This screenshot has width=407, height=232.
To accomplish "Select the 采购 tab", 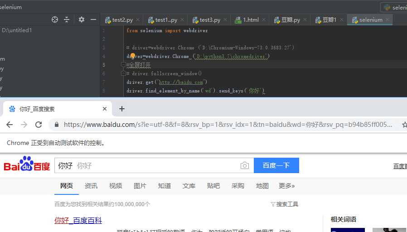I will pos(238,186).
